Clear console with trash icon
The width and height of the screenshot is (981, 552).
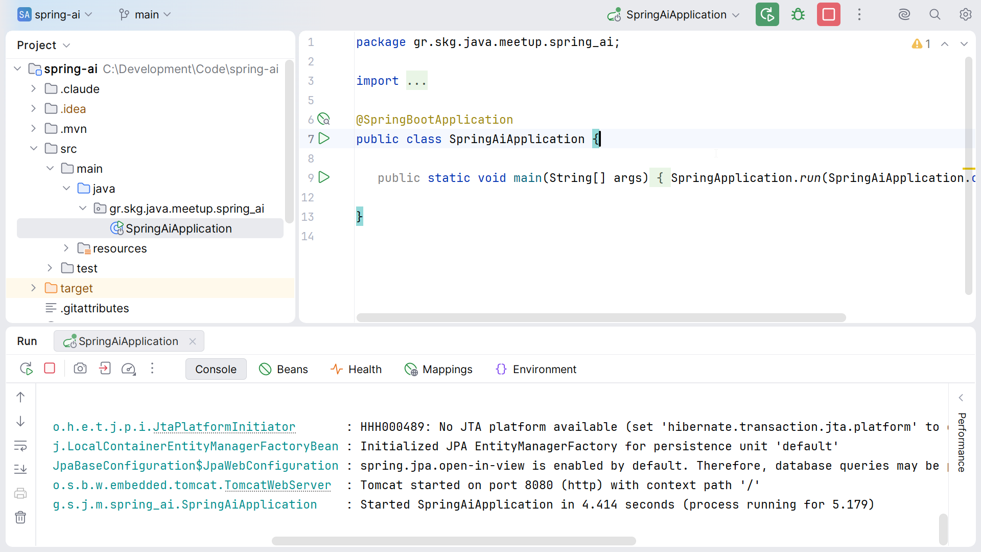tap(20, 517)
